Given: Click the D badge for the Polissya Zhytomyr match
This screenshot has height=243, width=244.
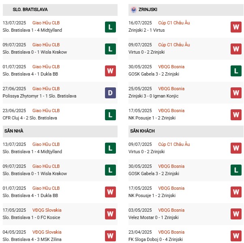Looking at the screenshot, I should tap(110, 93).
